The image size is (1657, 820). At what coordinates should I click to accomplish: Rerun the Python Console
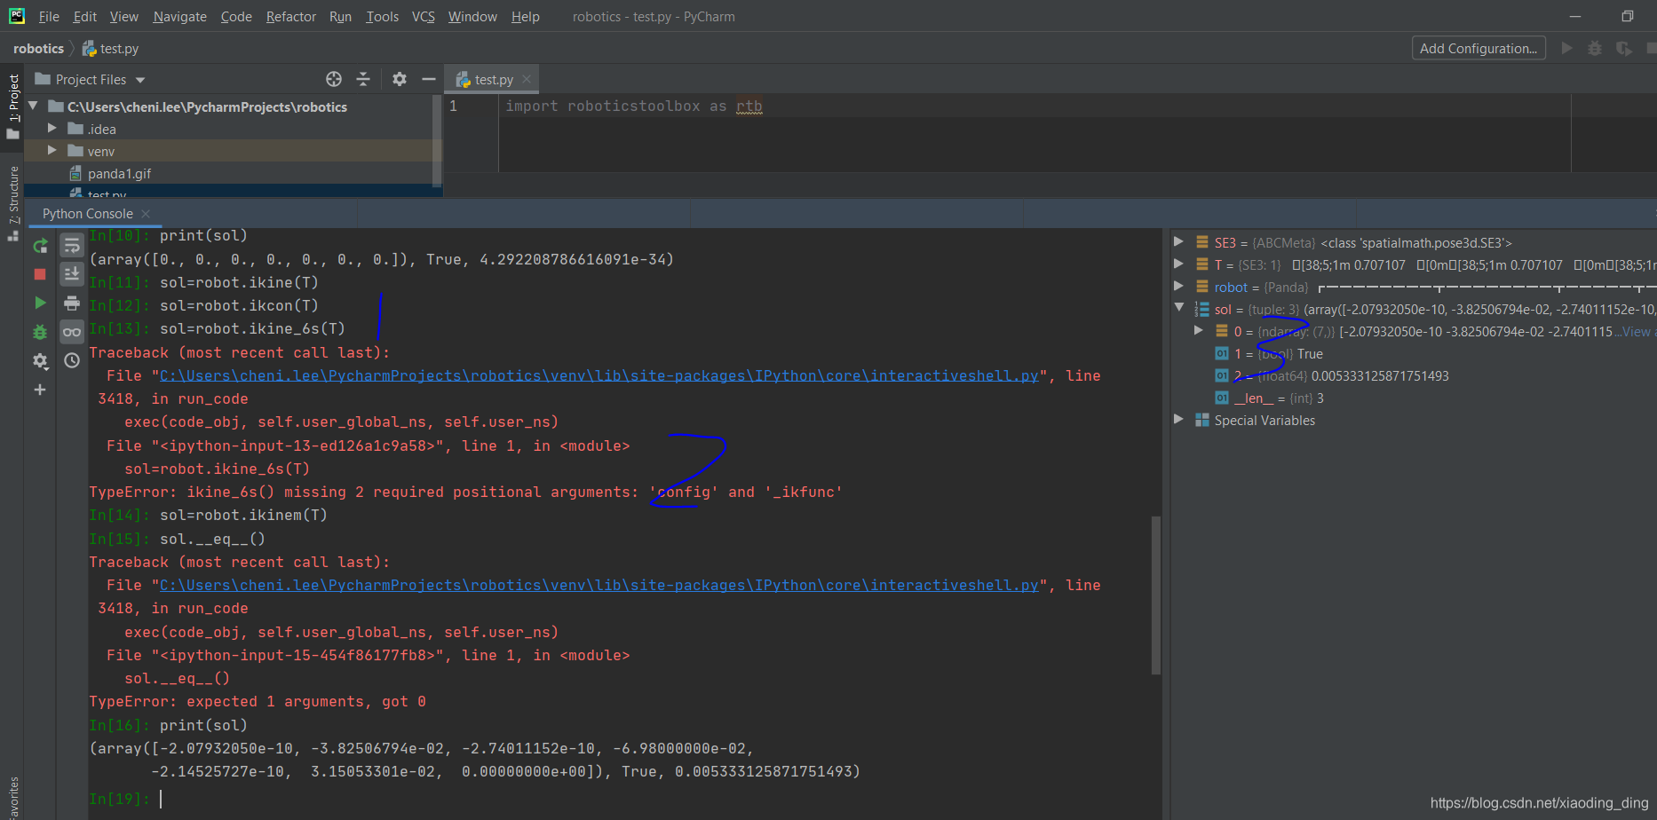click(x=40, y=246)
